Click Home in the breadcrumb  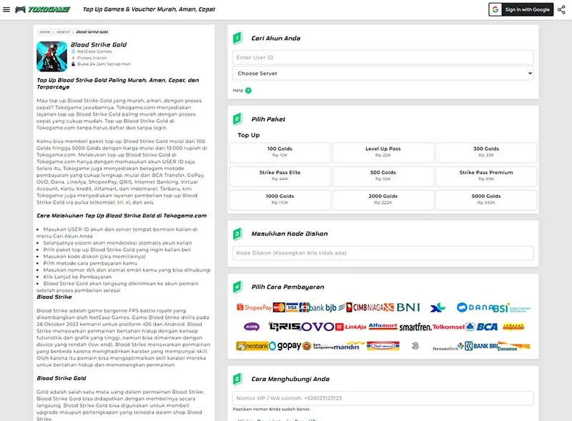tap(44, 32)
